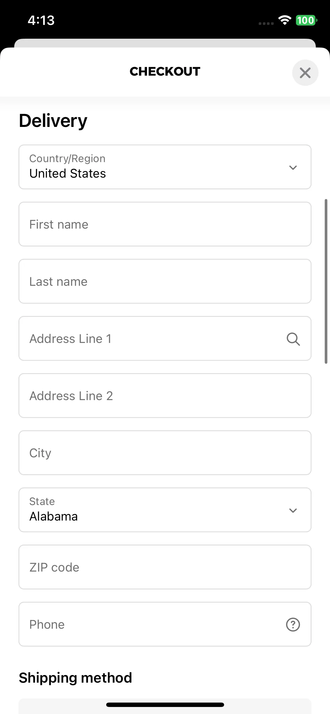Open the Country/Region United States selector
The width and height of the screenshot is (330, 714).
165,167
